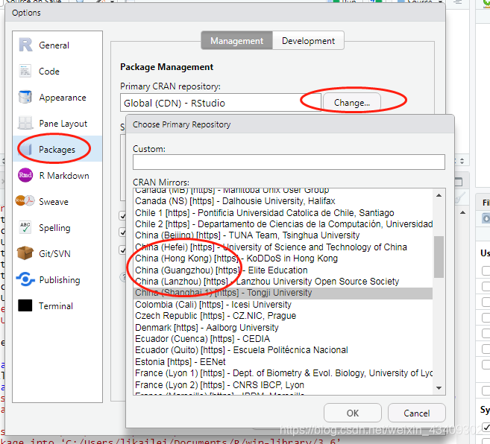This screenshot has width=490, height=444.
Task: Select China (Hefei) USTC mirror
Action: click(x=283, y=247)
